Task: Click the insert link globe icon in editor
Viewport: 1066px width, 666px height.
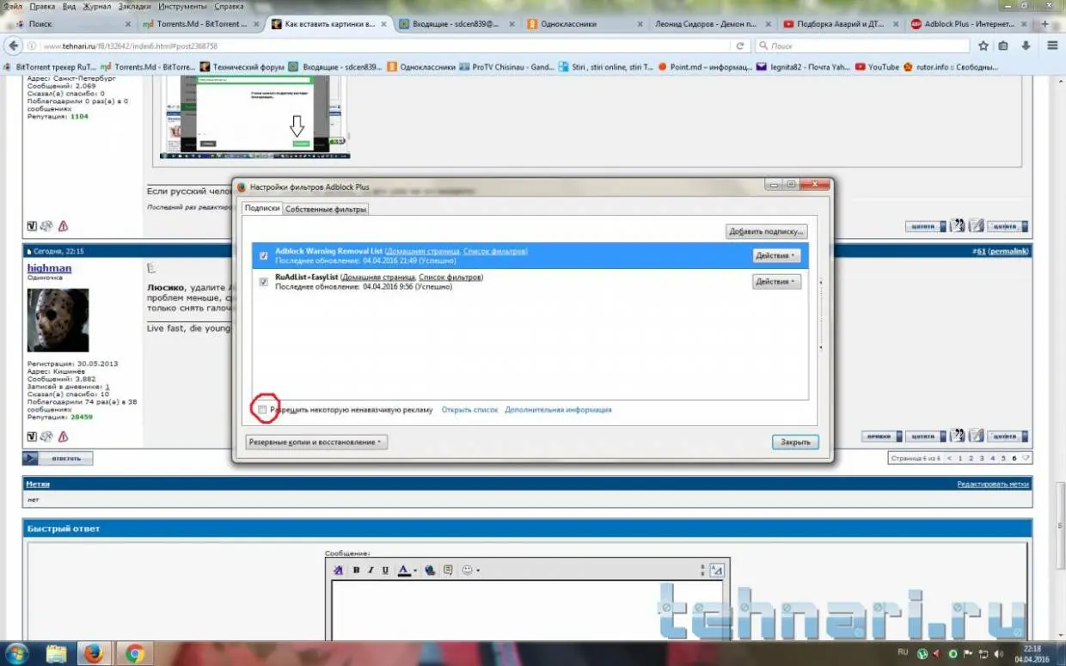Action: (431, 570)
